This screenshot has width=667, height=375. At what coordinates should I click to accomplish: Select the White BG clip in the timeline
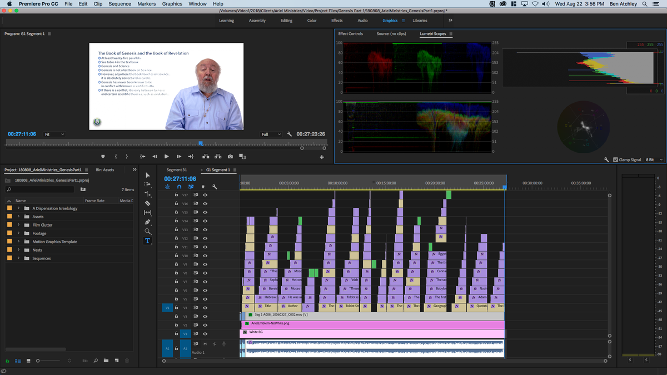click(372, 333)
